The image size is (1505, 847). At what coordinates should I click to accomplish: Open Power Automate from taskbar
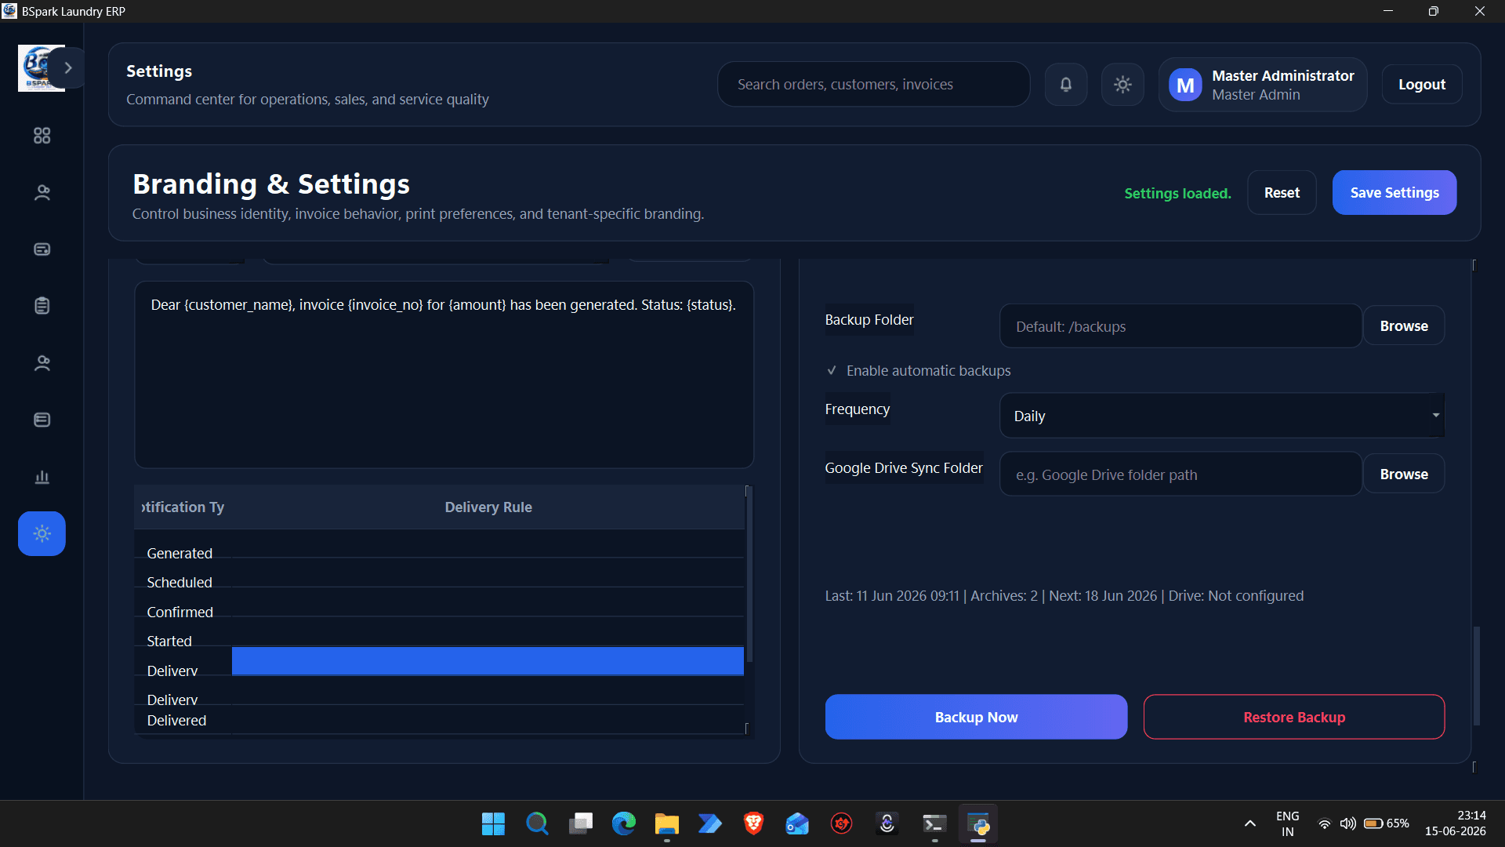click(x=710, y=824)
